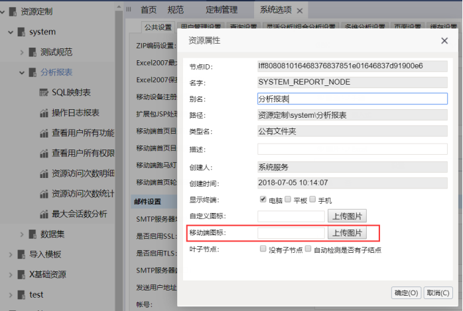Select 操作日志报表 in the tree
The image size is (463, 311).
[x=76, y=112]
